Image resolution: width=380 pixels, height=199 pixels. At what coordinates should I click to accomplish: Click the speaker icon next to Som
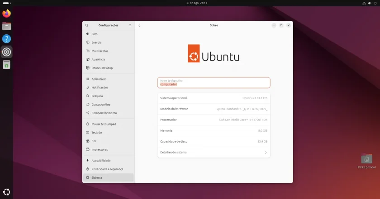(x=88, y=34)
